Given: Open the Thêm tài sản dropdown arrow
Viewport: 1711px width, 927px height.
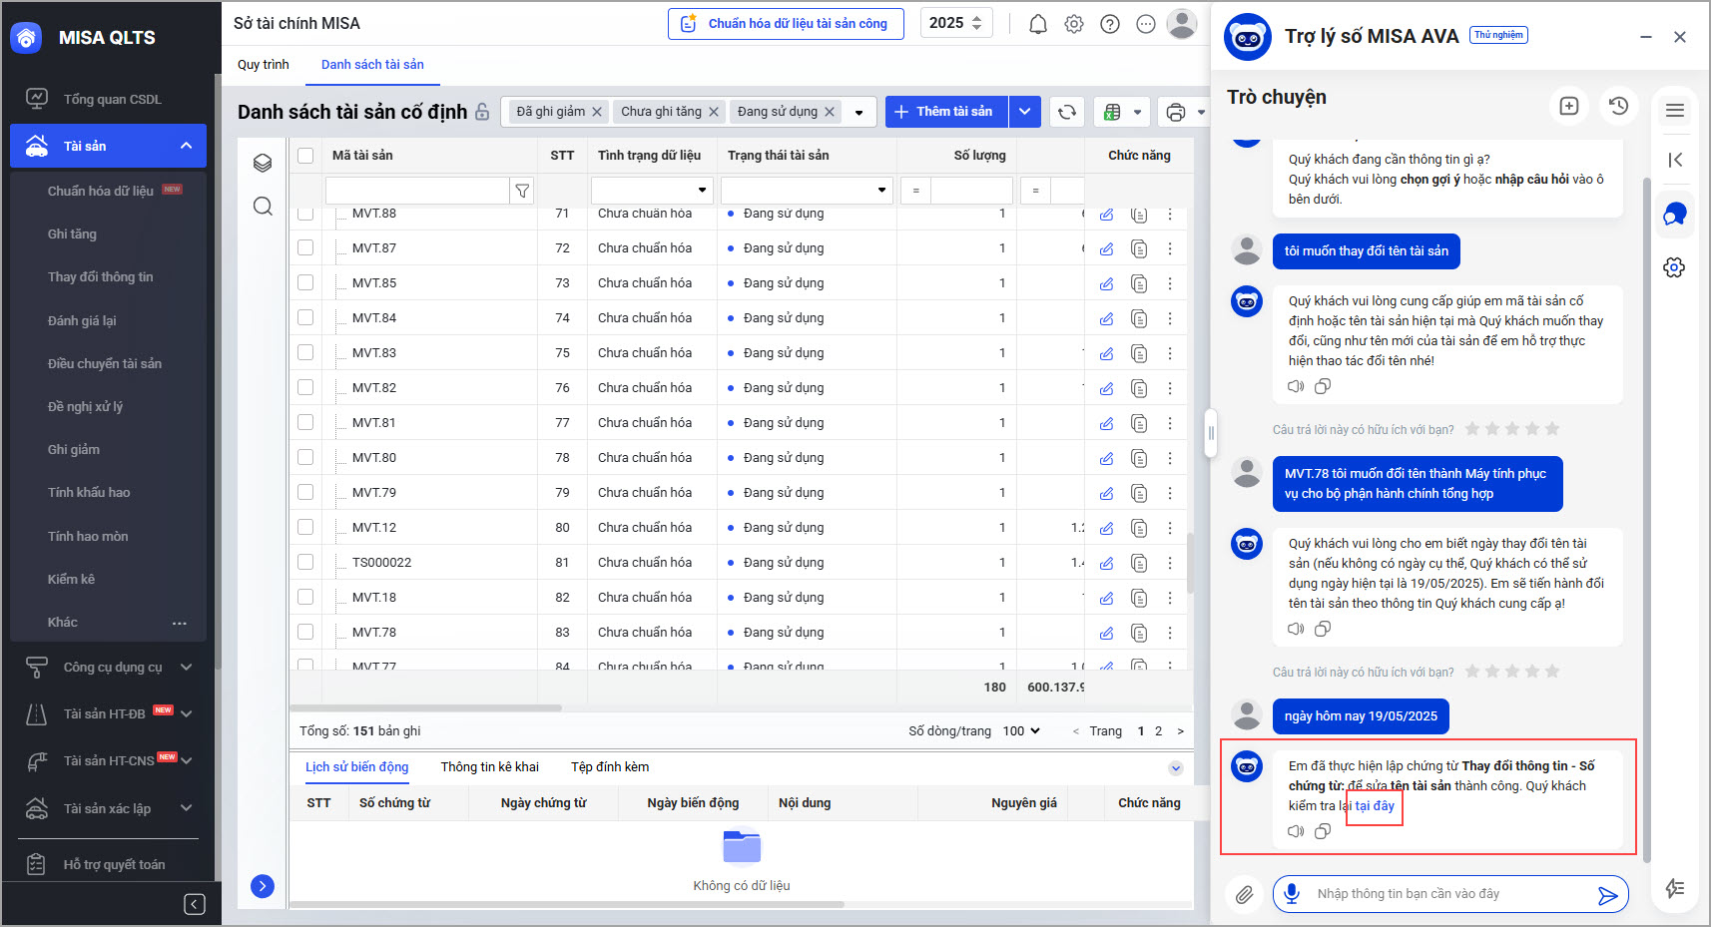Looking at the screenshot, I should pos(1025,112).
